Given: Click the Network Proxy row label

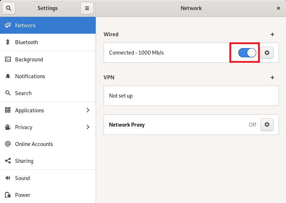Looking at the screenshot, I should click(127, 125).
